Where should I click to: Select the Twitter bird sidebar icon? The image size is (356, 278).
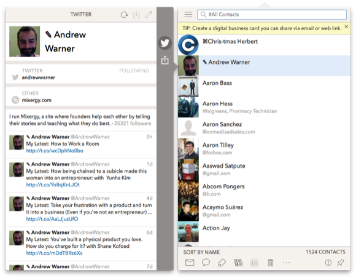(164, 43)
